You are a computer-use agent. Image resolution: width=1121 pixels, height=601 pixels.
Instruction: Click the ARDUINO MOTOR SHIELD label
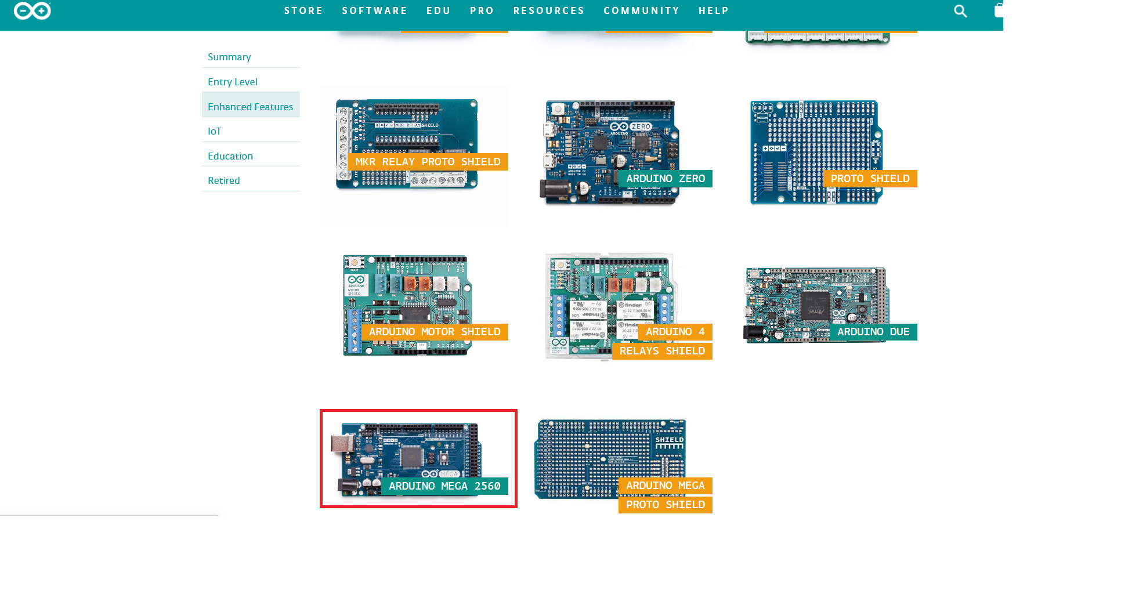click(435, 332)
